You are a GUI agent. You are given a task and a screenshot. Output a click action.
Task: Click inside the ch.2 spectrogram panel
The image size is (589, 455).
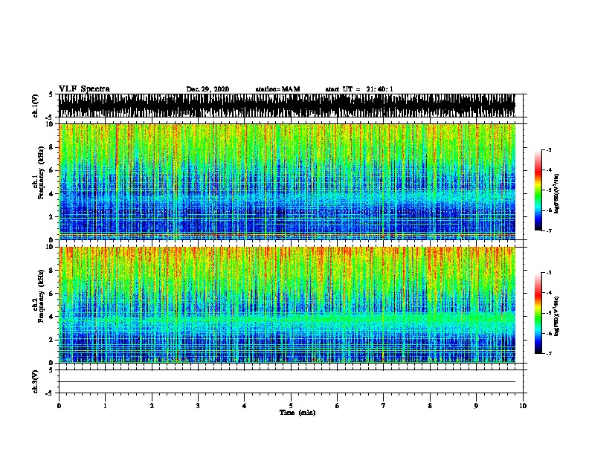coord(287,305)
